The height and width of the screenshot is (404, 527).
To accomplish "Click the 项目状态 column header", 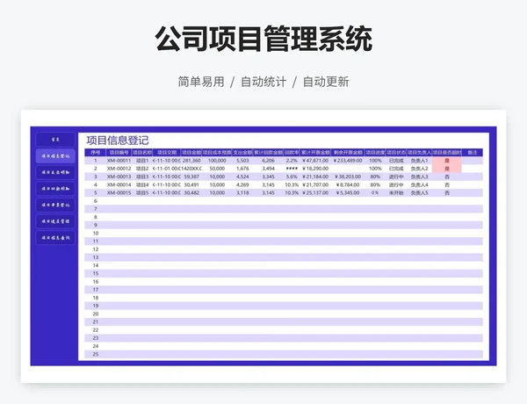I will (x=396, y=153).
